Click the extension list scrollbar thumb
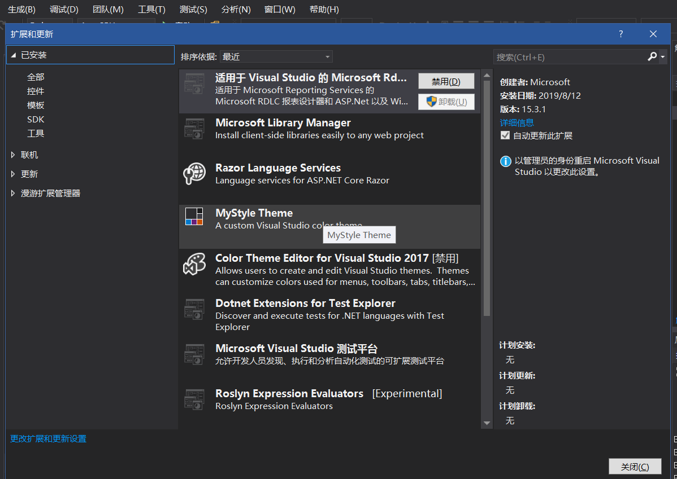Image resolution: width=677 pixels, height=479 pixels. point(487,199)
